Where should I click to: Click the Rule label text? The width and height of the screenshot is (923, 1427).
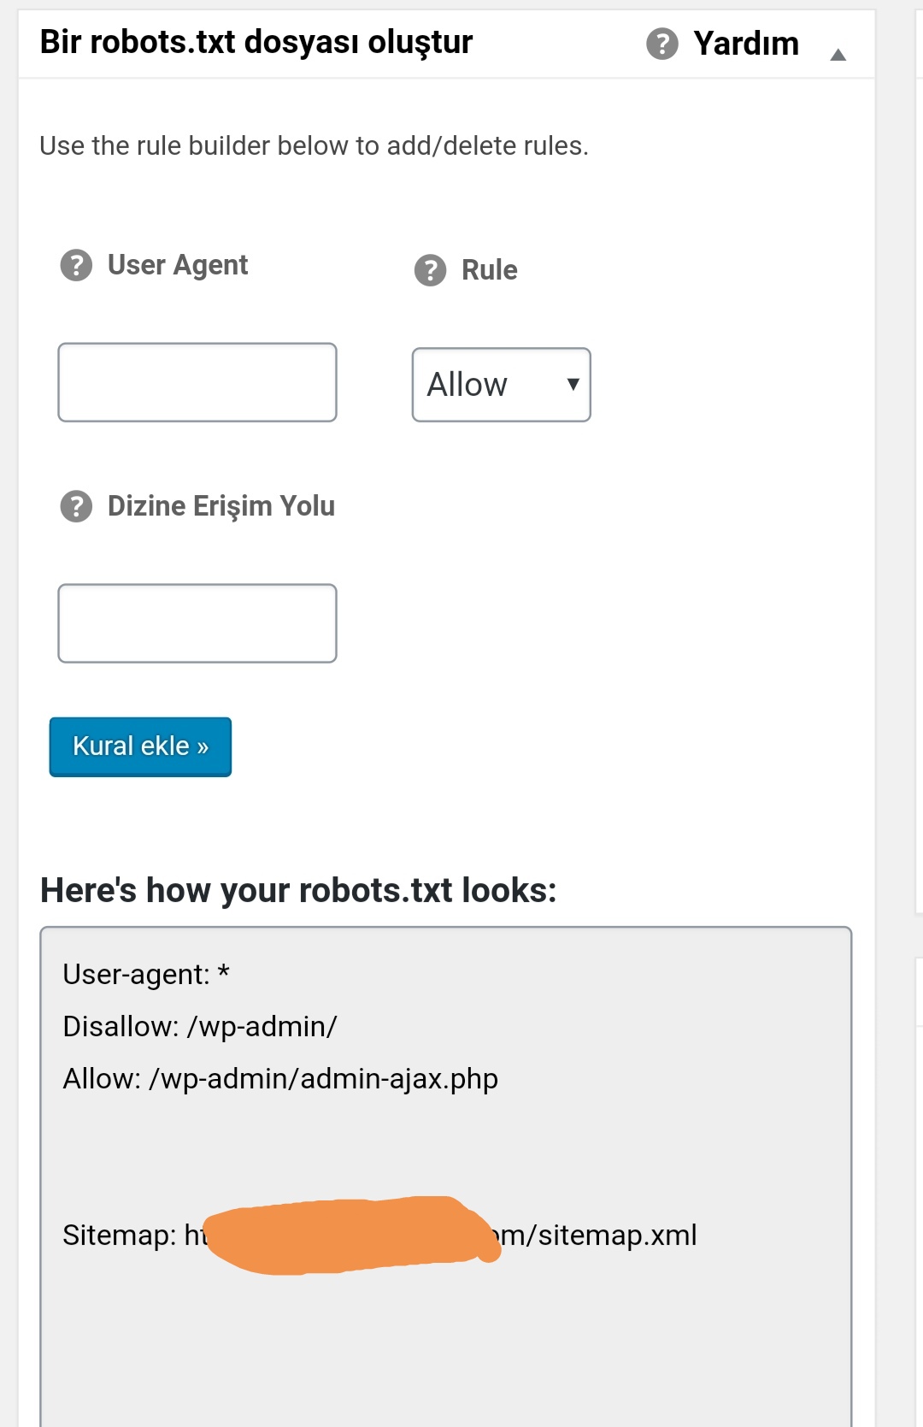[490, 270]
